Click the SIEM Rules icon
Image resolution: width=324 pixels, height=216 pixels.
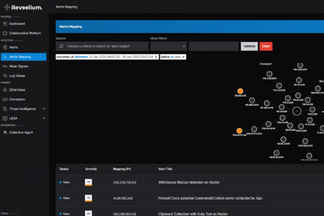tap(4, 90)
